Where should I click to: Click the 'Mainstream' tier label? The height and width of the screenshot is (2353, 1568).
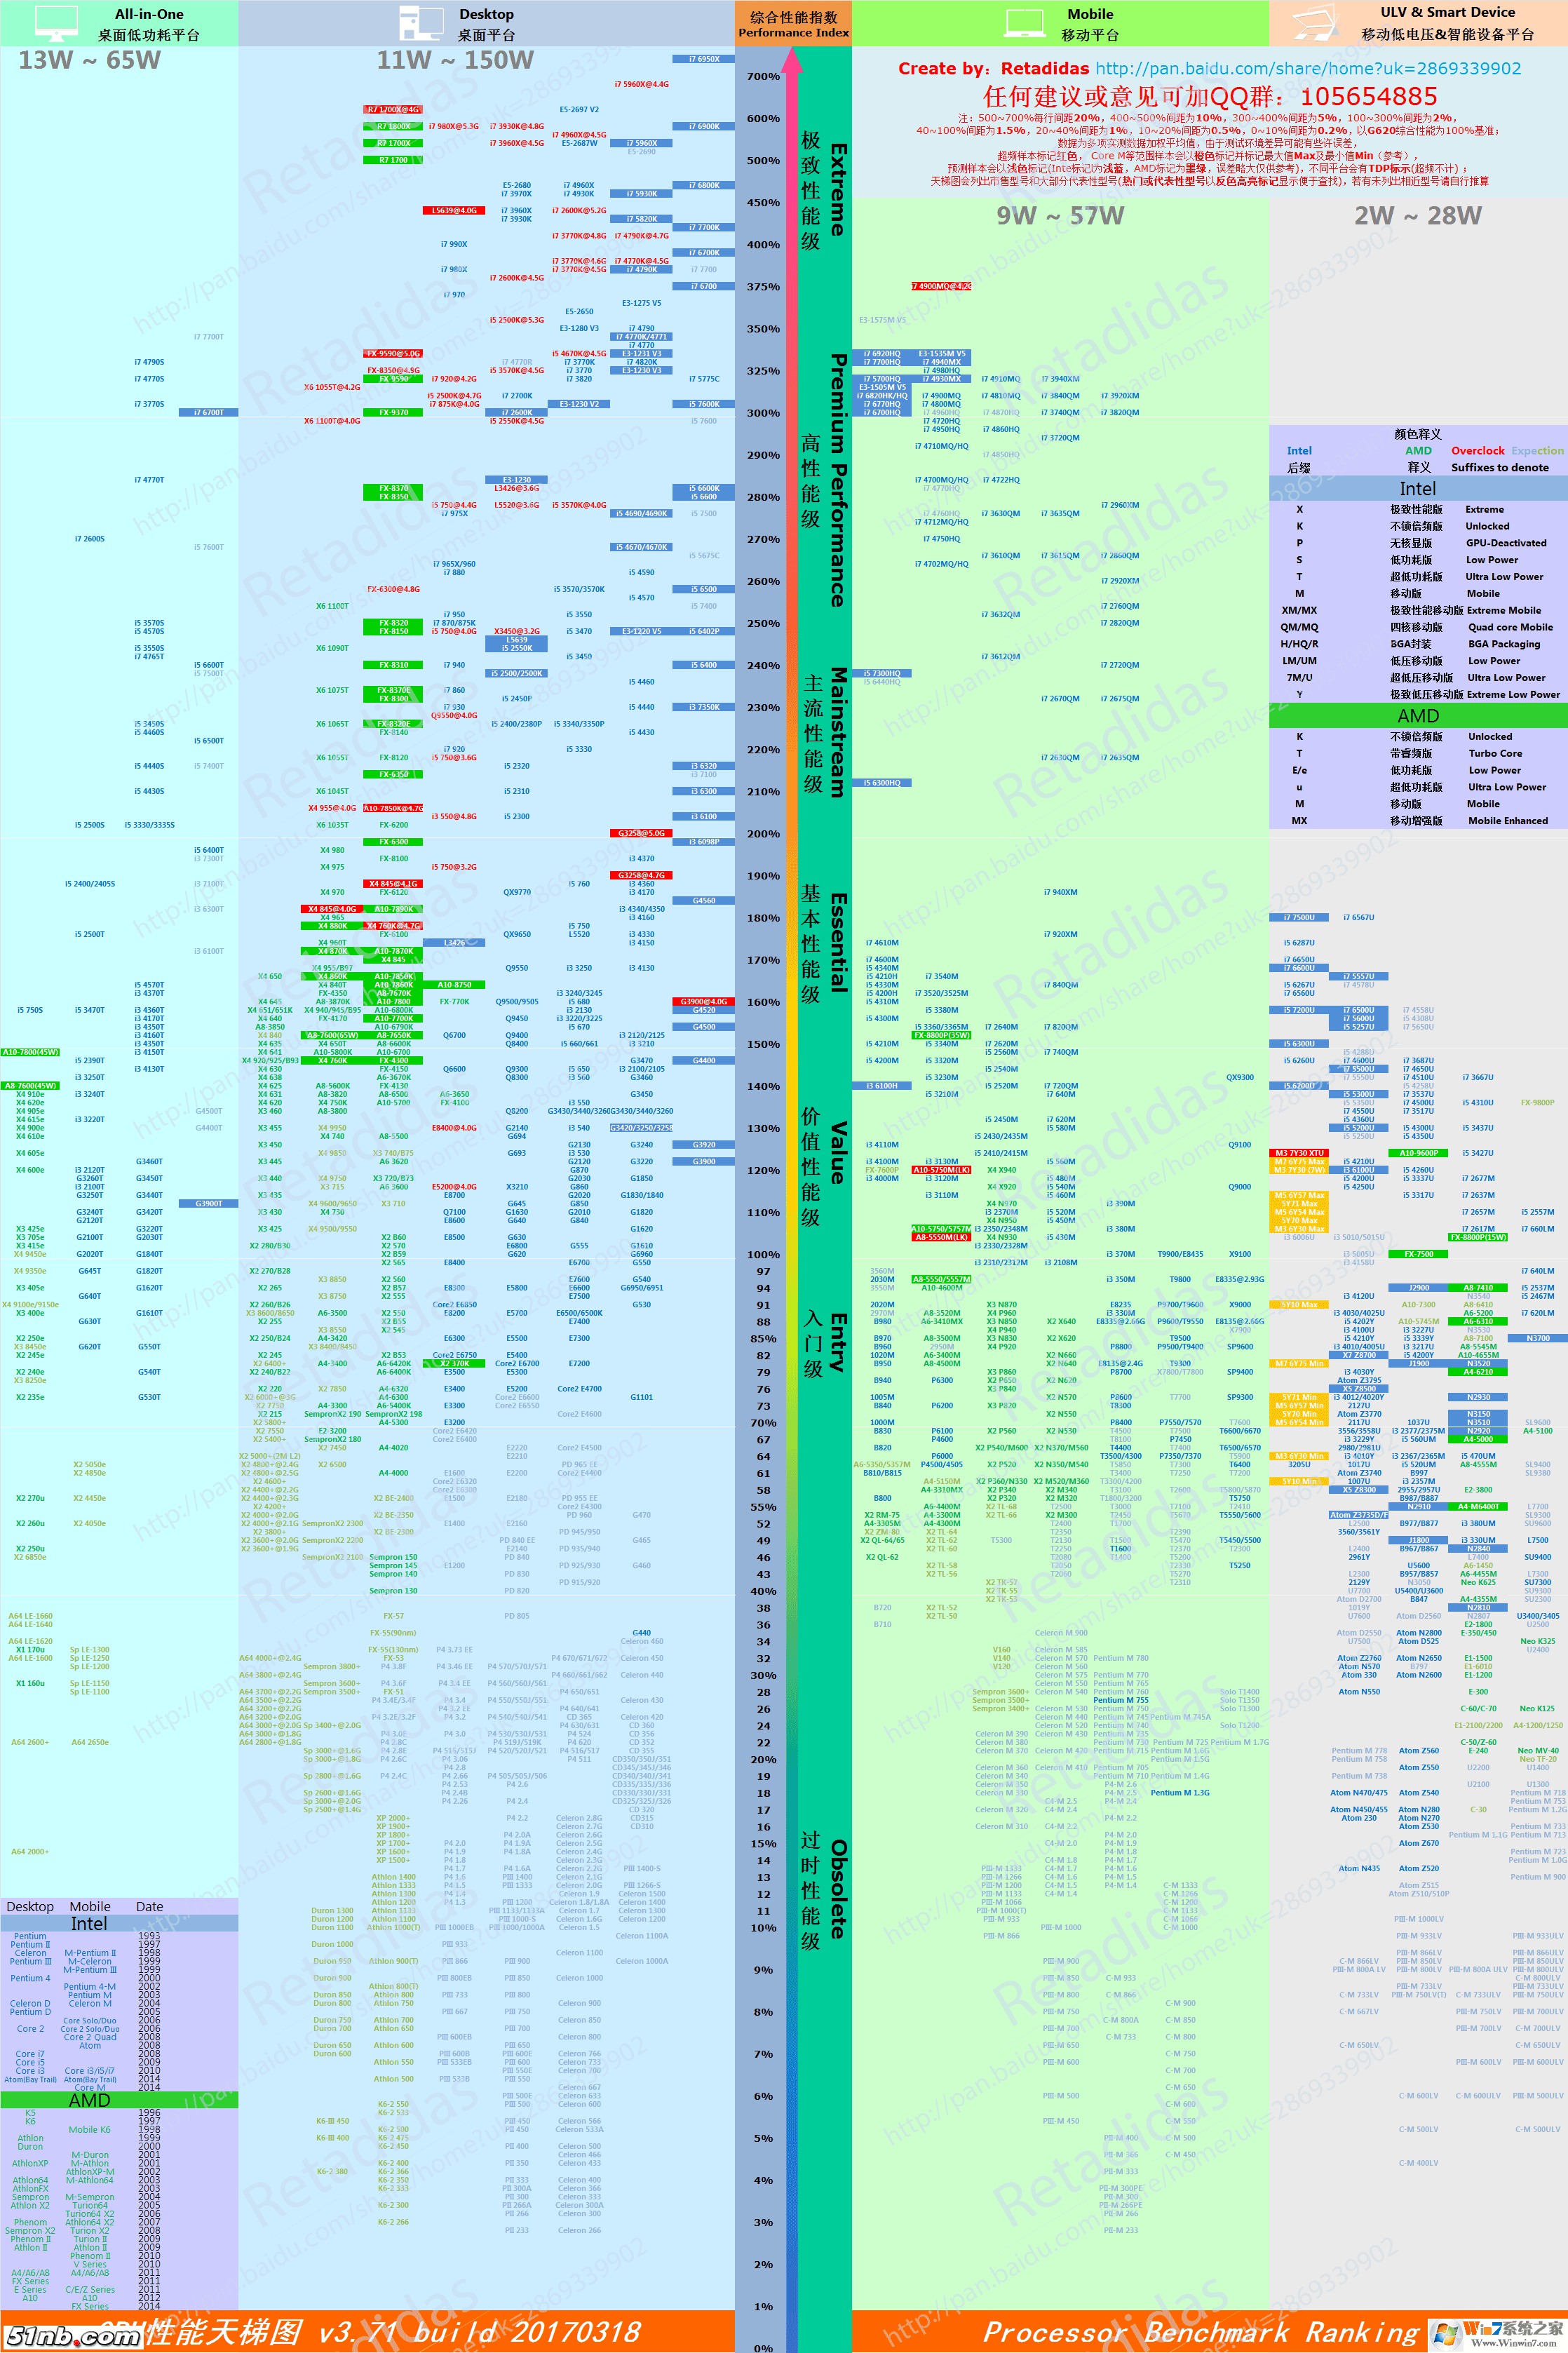click(838, 733)
